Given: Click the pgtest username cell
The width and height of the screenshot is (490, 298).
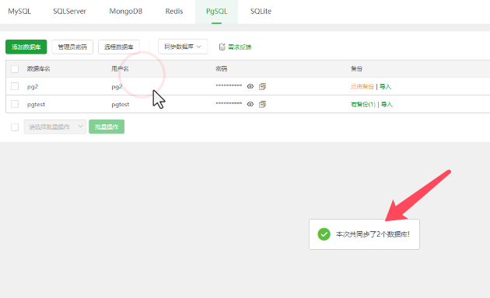Looking at the screenshot, I should pos(121,105).
